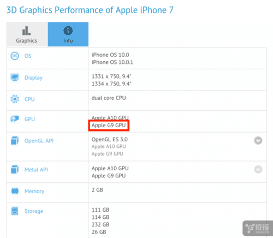Click the Display monitor icon

[x=15, y=78]
